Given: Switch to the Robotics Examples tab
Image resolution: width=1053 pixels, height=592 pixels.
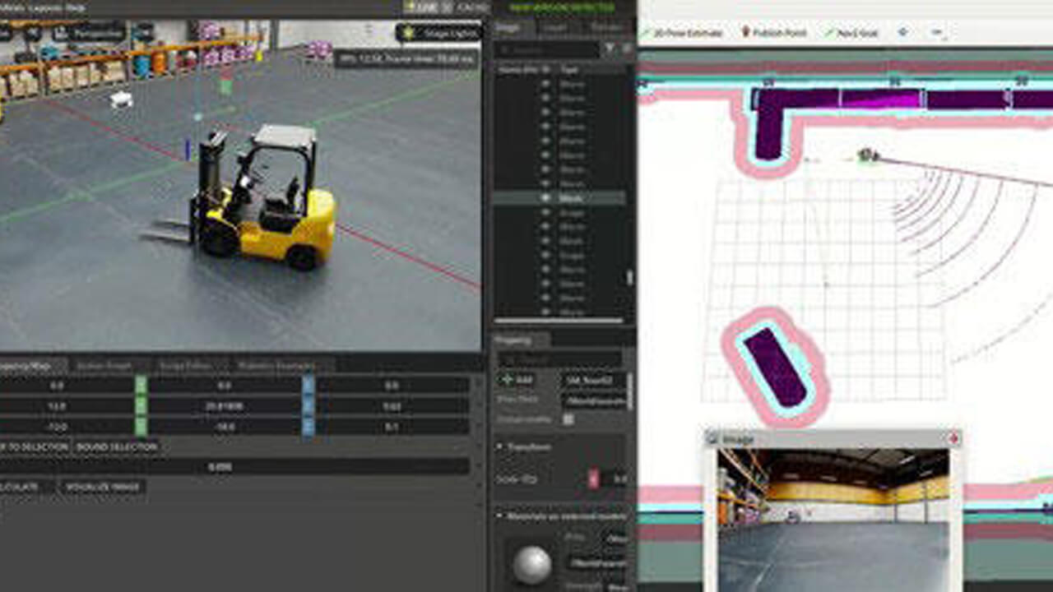Looking at the screenshot, I should [276, 365].
